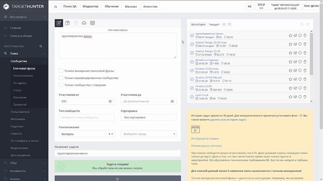Open filter settings for 'Hrodna 21/05 Insta' task

click(295, 70)
